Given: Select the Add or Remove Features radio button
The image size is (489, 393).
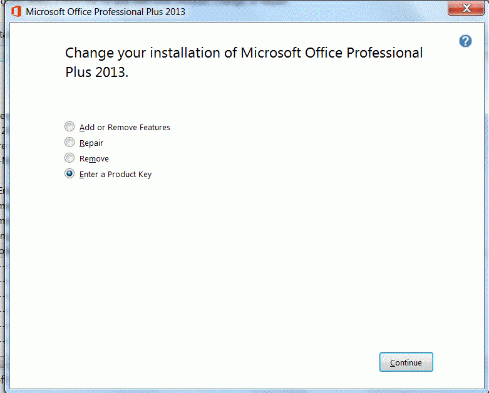Looking at the screenshot, I should 69,127.
